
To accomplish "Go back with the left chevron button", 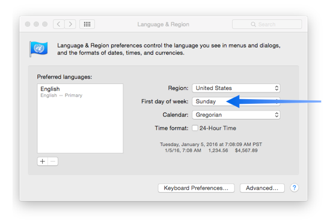I will click(59, 24).
